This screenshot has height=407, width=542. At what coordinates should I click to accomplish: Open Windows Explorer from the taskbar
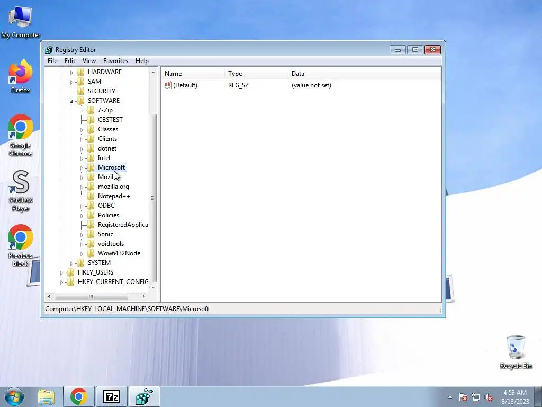tap(47, 397)
